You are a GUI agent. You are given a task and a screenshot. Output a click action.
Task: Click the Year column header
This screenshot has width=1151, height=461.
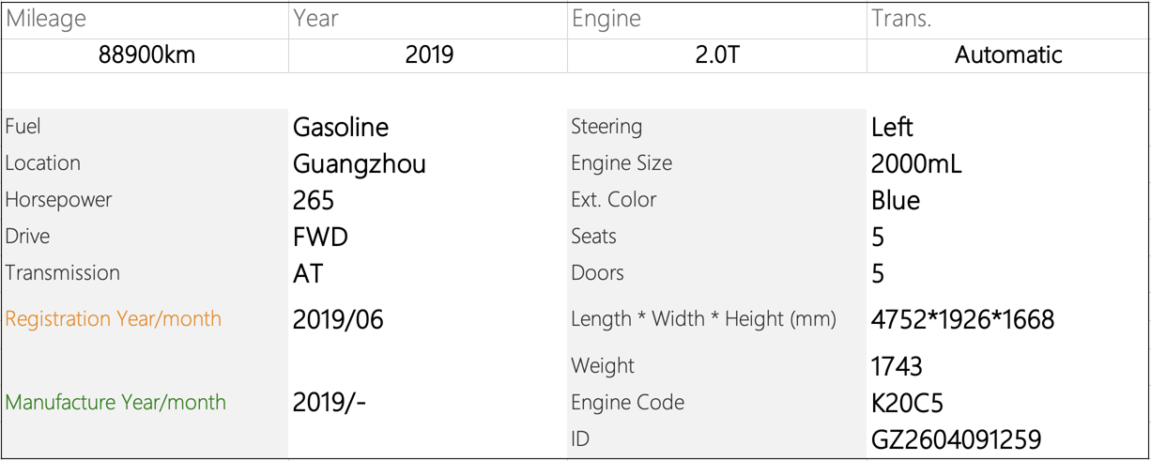click(315, 19)
